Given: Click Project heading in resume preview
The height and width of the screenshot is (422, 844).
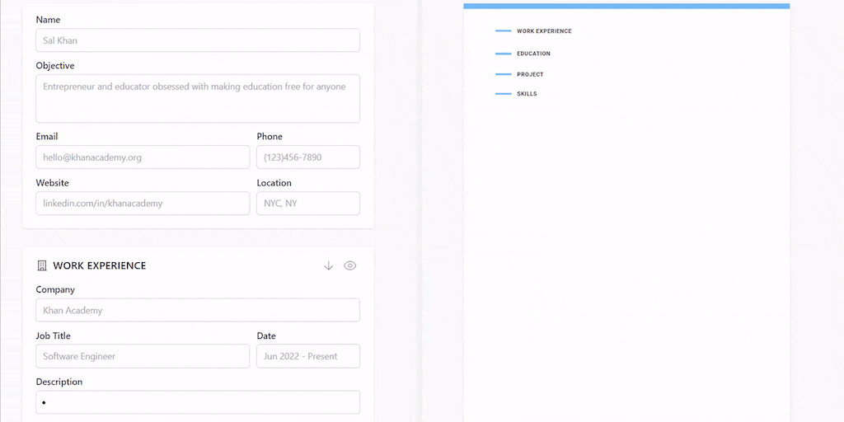Looking at the screenshot, I should (x=530, y=75).
